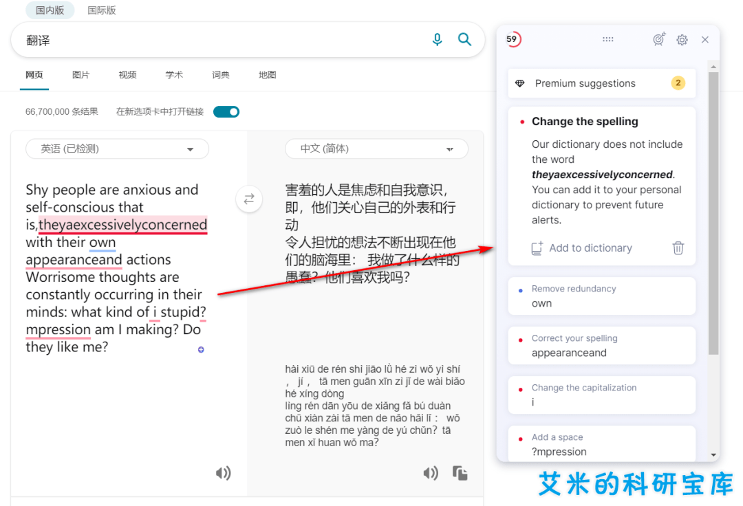743x506 pixels.
Task: Open the target language dropdown 中文 (简体)
Action: (x=376, y=148)
